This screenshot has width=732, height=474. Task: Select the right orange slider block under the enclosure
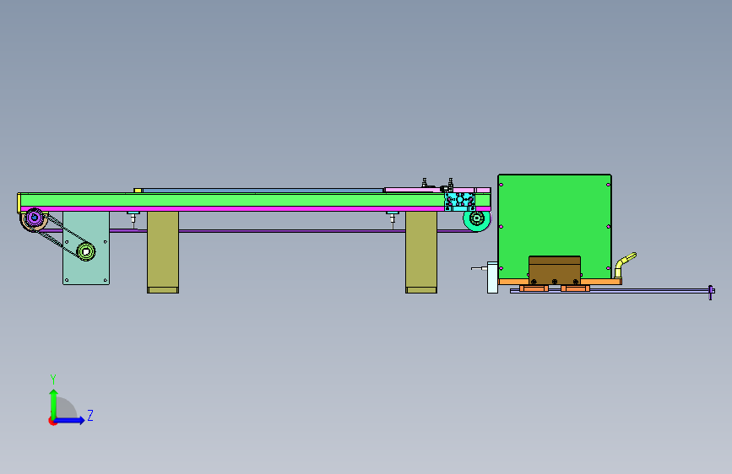pos(575,288)
